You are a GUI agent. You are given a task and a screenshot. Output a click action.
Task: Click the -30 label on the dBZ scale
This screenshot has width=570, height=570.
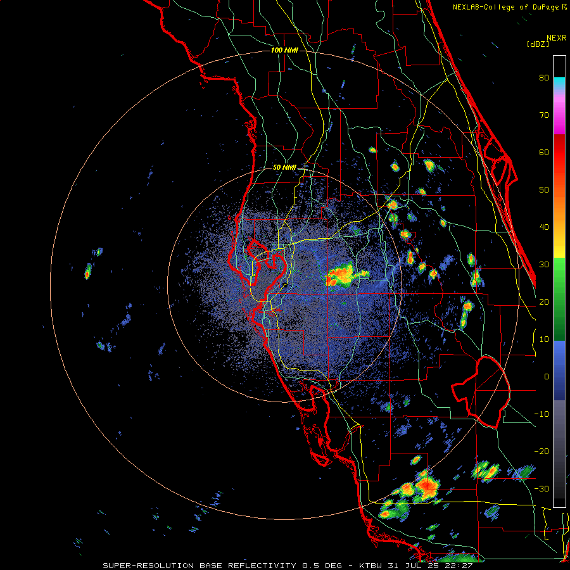541,488
